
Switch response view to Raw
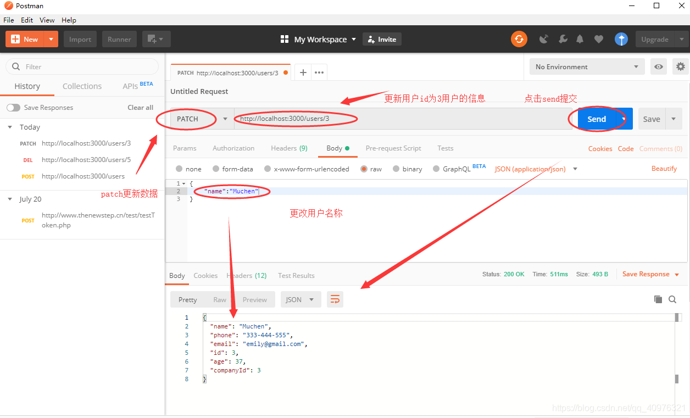coord(220,299)
